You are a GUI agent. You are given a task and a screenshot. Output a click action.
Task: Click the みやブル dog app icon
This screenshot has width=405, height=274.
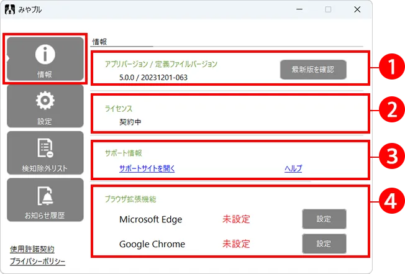click(10, 10)
